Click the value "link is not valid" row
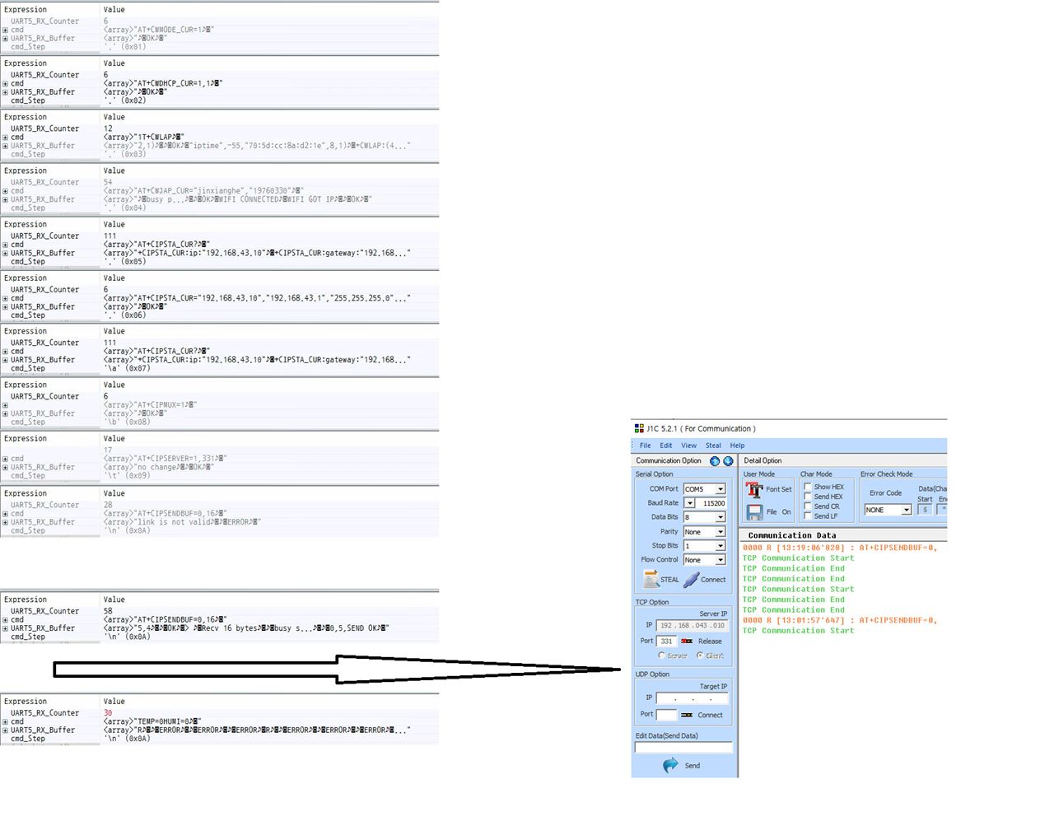 [183, 522]
